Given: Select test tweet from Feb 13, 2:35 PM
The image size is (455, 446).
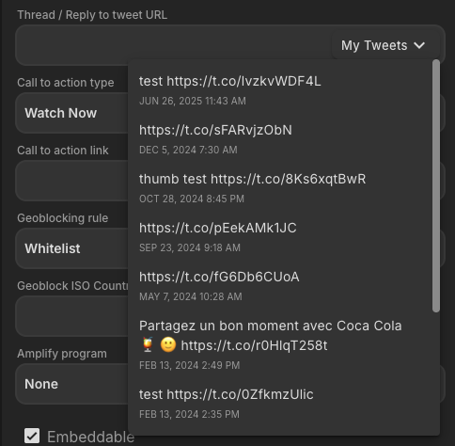Looking at the screenshot, I should [x=280, y=404].
